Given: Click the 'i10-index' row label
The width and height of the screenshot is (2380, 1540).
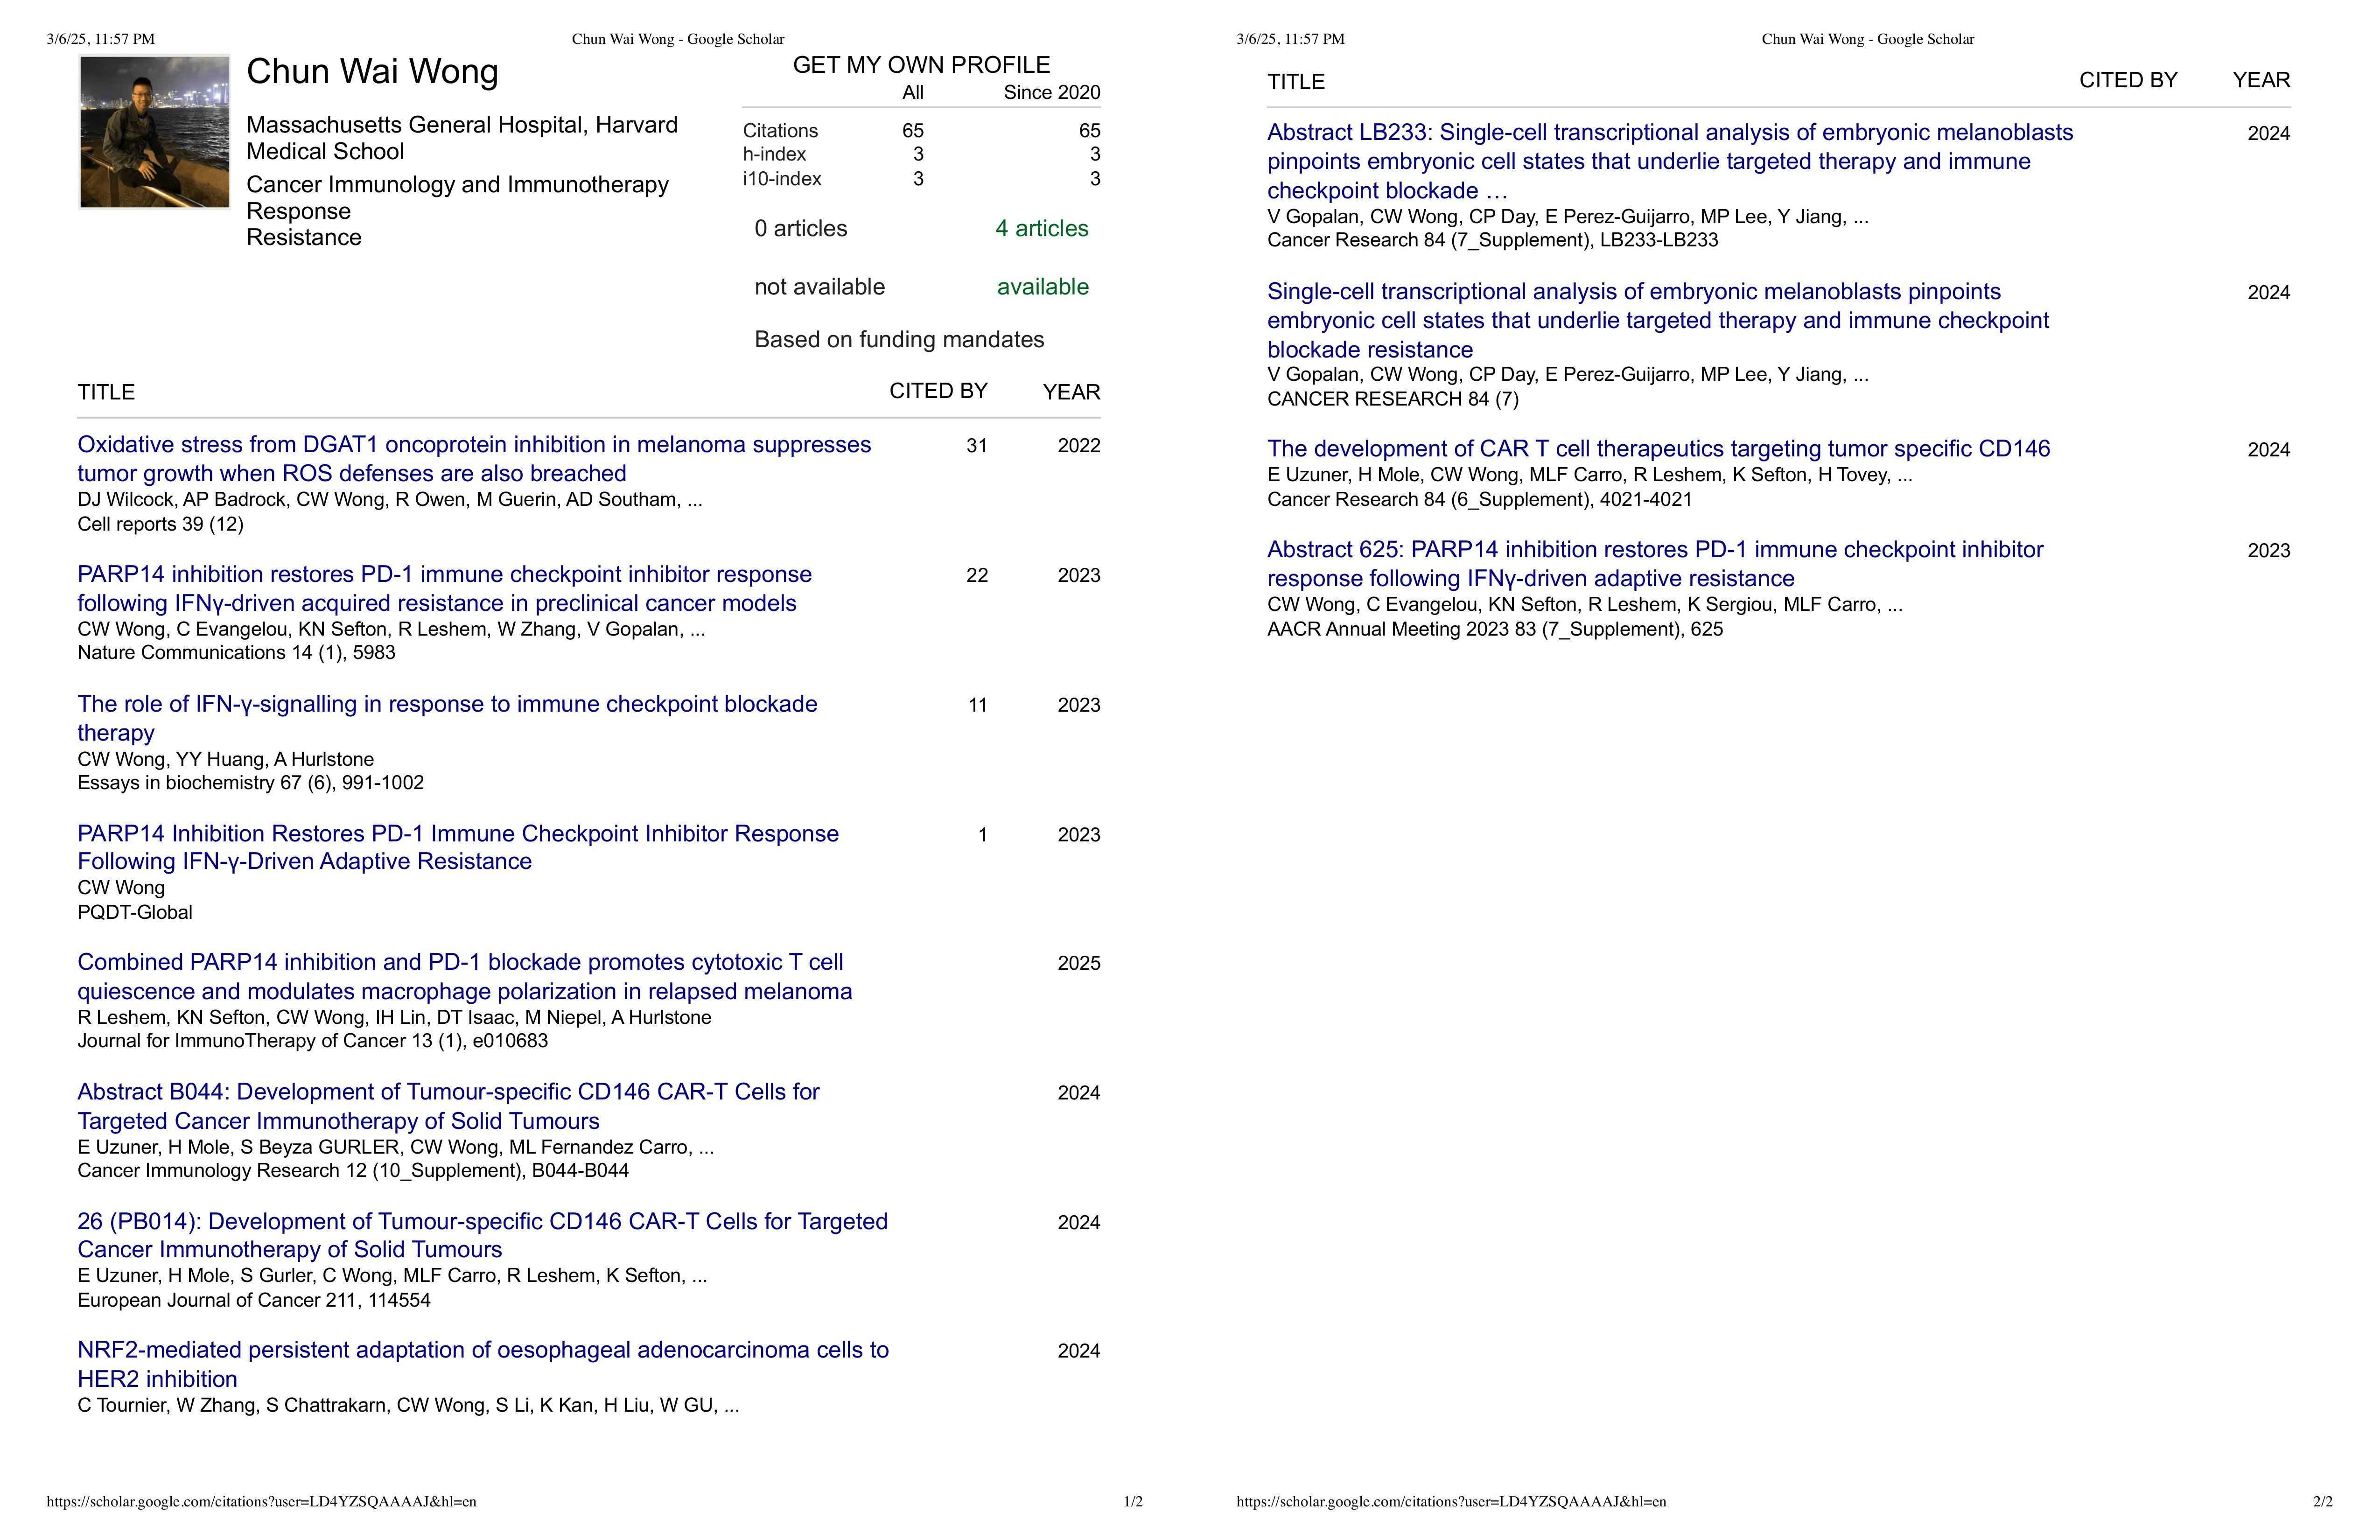Looking at the screenshot, I should point(782,179).
